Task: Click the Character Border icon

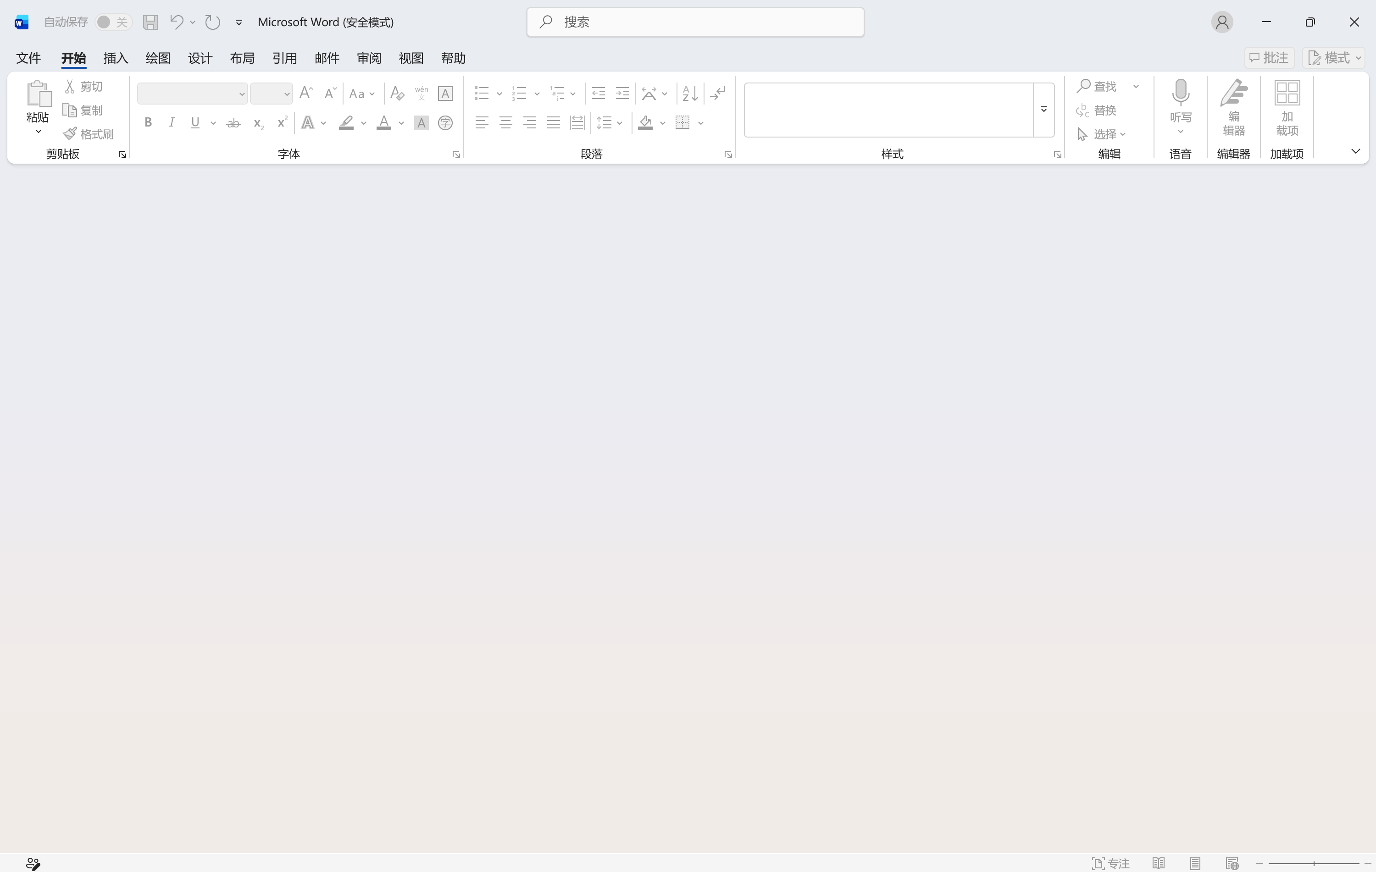Action: pos(445,93)
